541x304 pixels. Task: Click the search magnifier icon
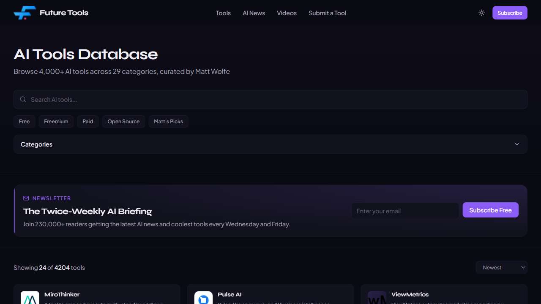pos(23,100)
